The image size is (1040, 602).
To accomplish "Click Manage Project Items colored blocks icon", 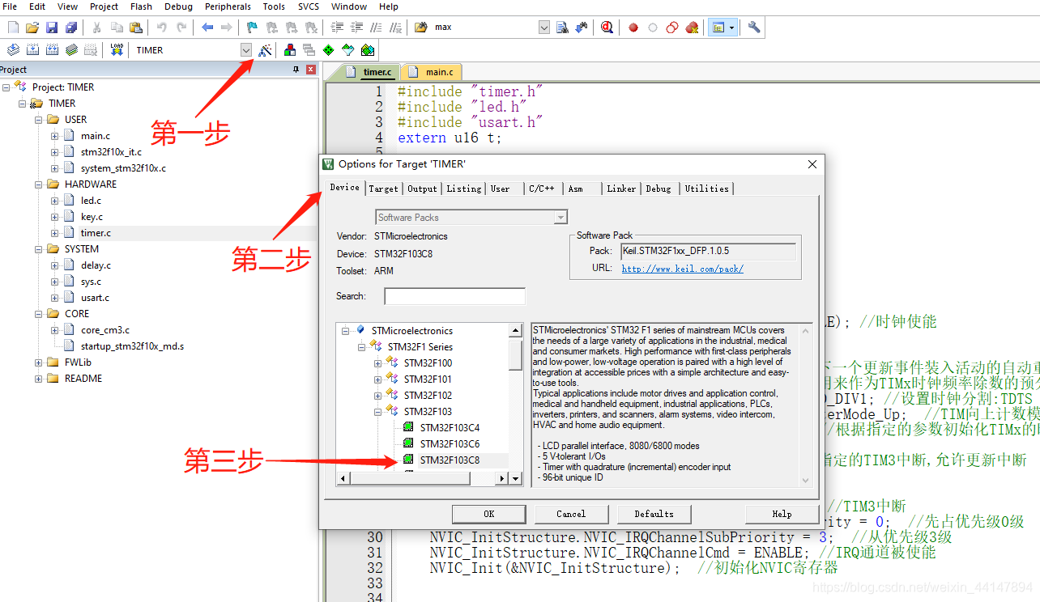I will coord(289,50).
